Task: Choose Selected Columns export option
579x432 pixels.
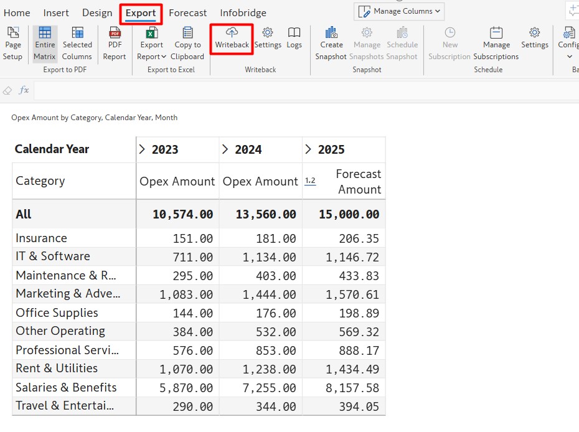Action: click(77, 44)
